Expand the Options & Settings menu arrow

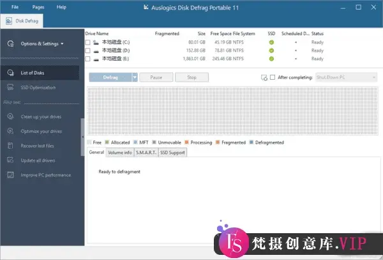[62, 43]
